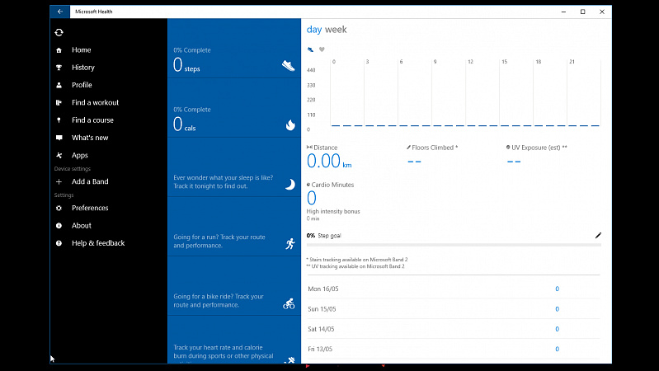The image size is (659, 371).
Task: Open the 0 cals tile
Action: pos(234,108)
